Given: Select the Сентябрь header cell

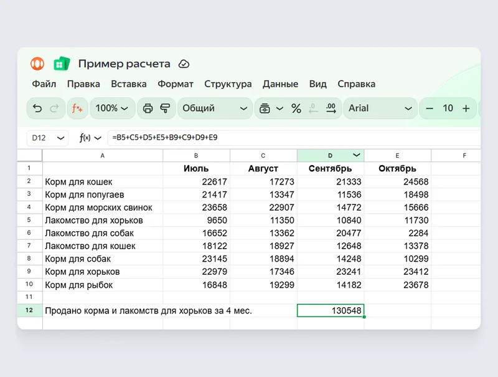Looking at the screenshot, I should tap(331, 168).
